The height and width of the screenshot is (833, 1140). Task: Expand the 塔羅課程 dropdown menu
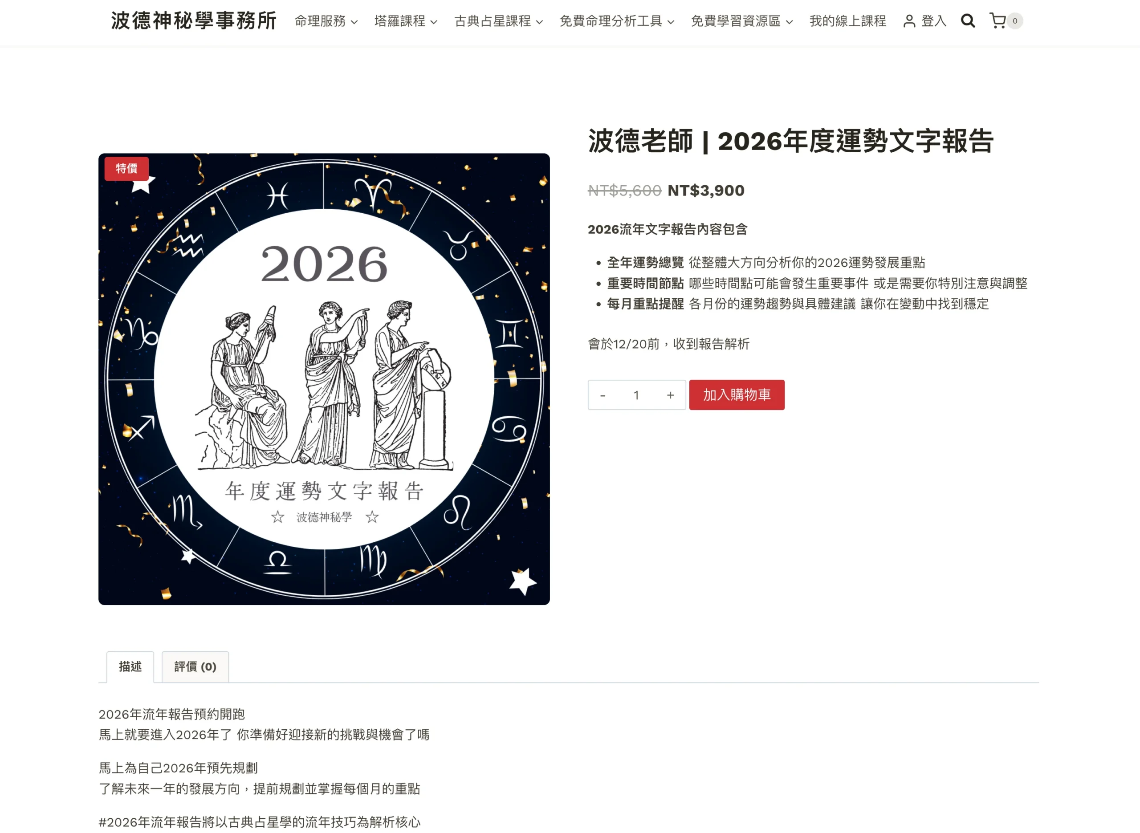pos(406,21)
